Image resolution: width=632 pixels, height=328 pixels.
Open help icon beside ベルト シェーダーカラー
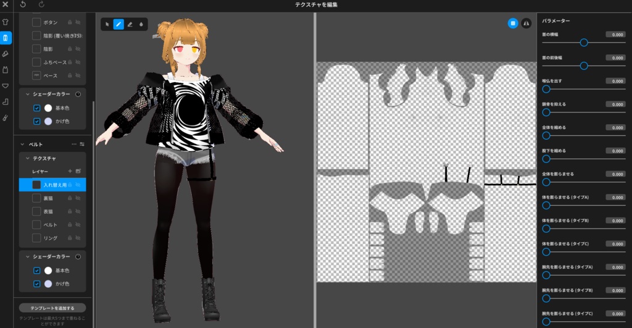tap(78, 256)
